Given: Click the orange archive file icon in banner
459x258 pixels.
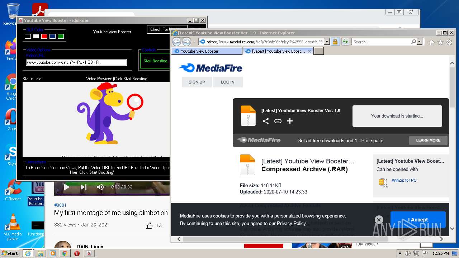Looking at the screenshot, I should coord(248,116).
